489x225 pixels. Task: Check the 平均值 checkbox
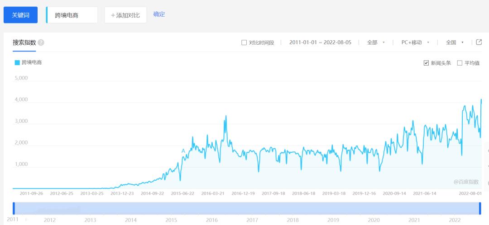coord(460,63)
